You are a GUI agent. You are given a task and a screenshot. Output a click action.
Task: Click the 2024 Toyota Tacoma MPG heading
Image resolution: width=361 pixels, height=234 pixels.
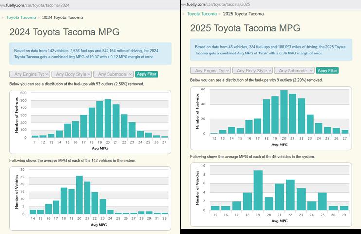click(64, 32)
